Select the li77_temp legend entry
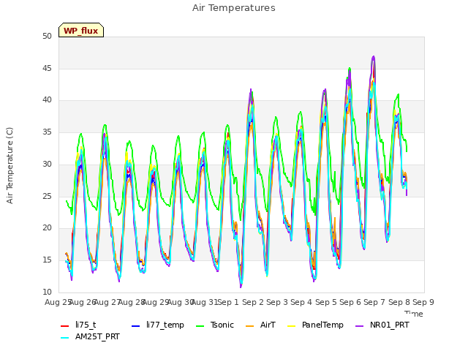Image resolution: width=468 pixels, height=351 pixels. pos(158,325)
